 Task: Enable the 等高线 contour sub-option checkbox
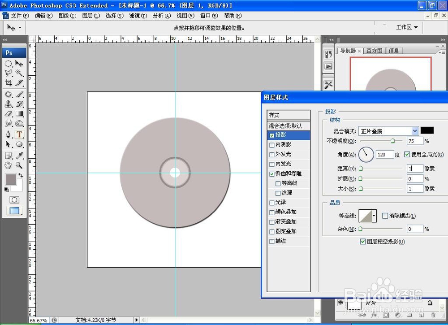pos(278,183)
